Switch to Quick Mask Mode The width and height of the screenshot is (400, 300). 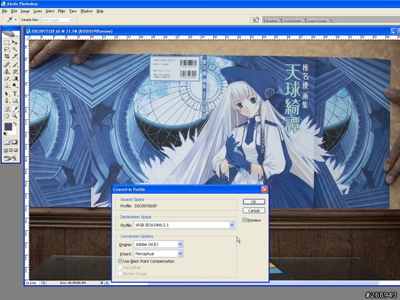click(x=14, y=142)
